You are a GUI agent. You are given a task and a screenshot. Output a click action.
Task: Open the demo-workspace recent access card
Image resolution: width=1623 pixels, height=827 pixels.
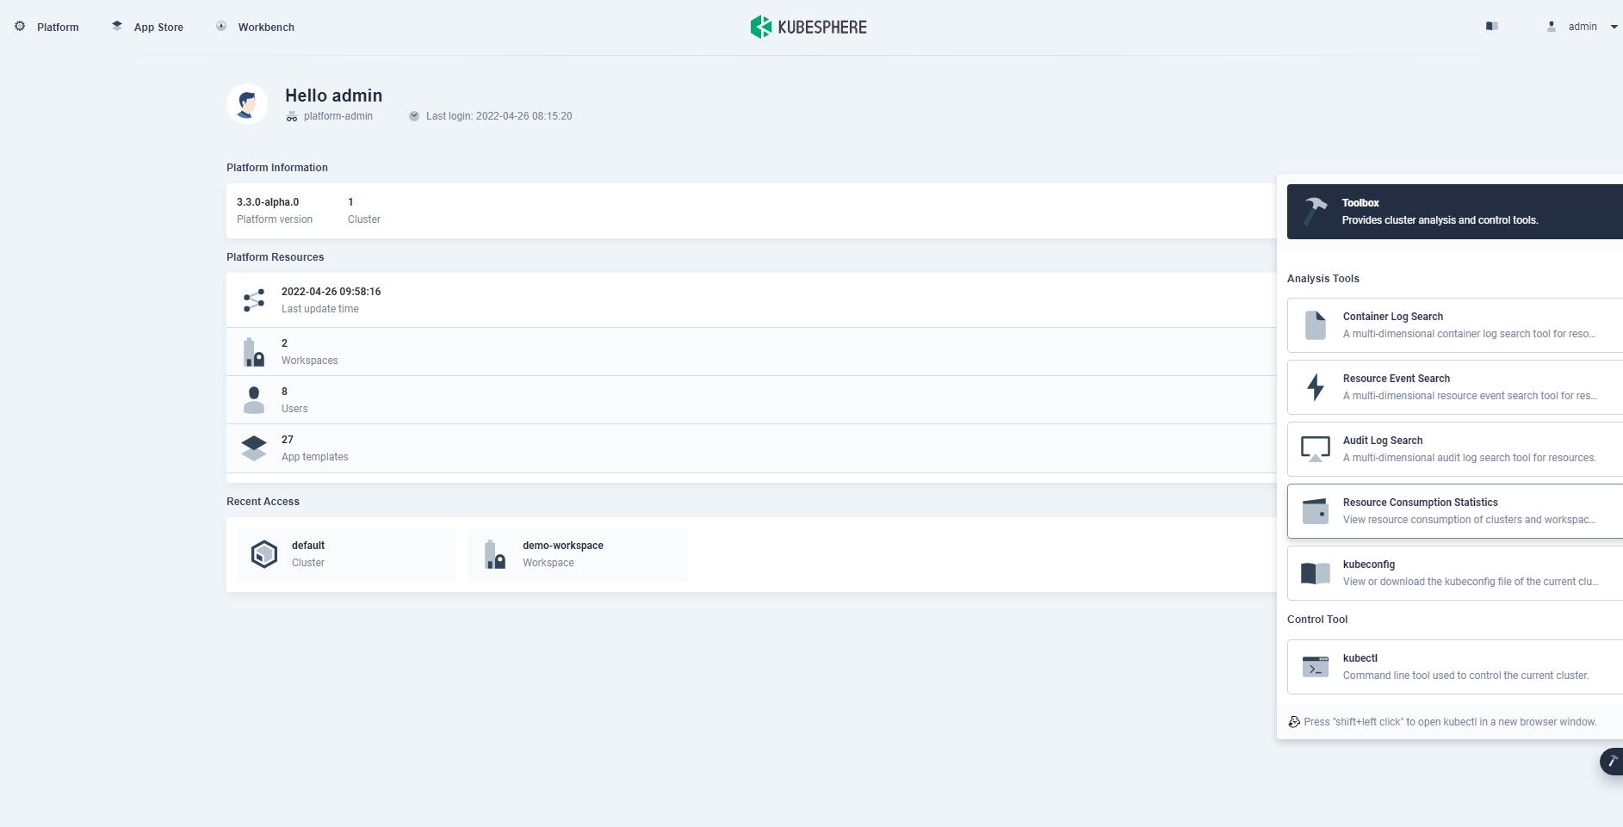[x=577, y=554]
